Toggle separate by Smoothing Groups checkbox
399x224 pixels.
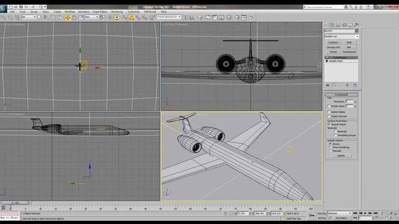[x=335, y=135]
